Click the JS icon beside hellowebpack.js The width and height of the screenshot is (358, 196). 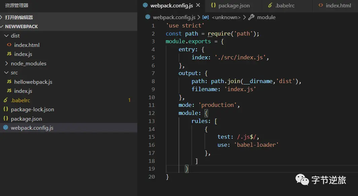pos(9,81)
